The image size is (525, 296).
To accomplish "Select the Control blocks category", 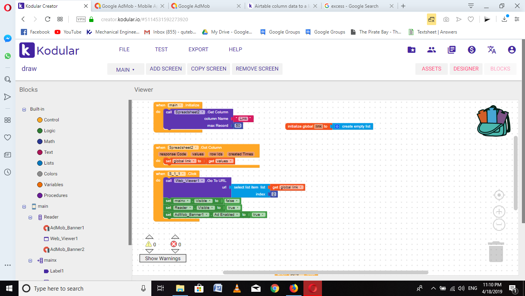I will 48,120.
